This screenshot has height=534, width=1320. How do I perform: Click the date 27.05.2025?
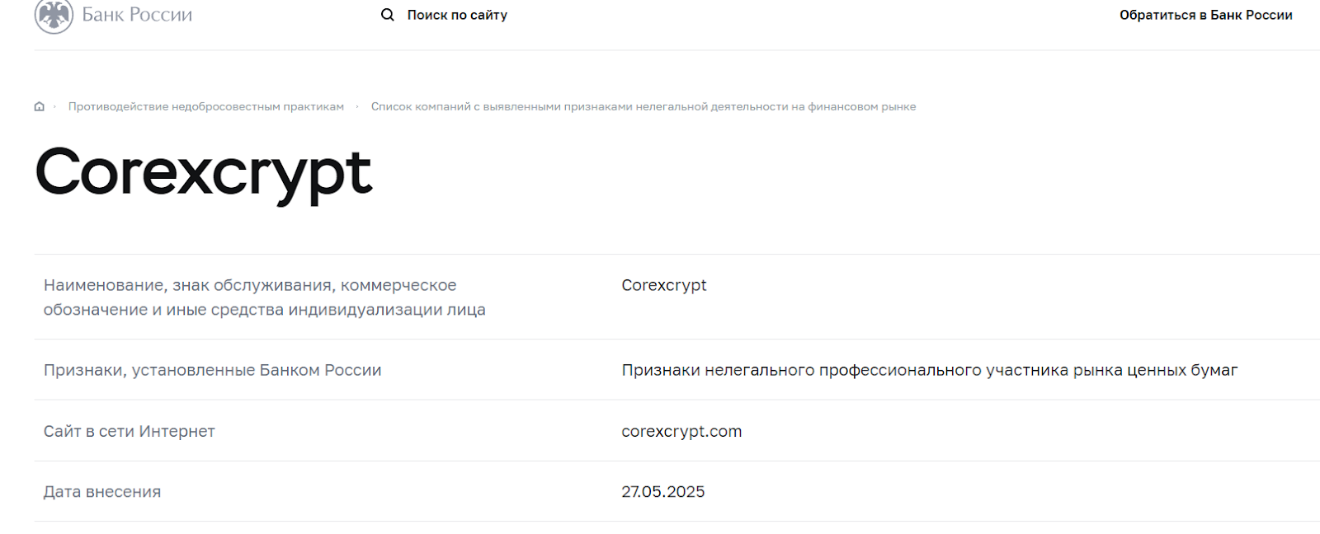[x=663, y=492]
